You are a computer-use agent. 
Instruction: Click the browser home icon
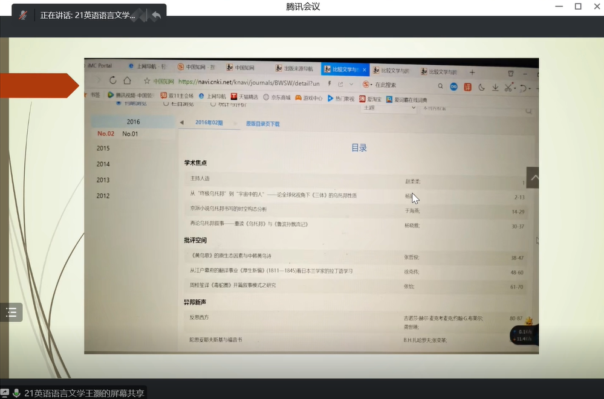(127, 80)
